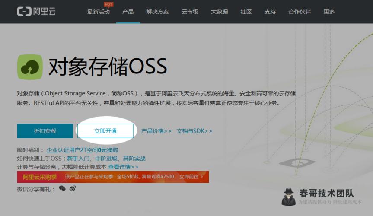The width and height of the screenshot is (373, 216).
Task: Expand the 更多 menu
Action: coord(329,12)
